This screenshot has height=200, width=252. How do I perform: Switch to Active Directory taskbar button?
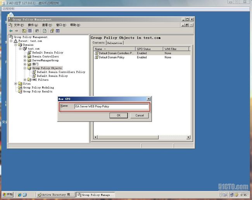click(x=56, y=195)
